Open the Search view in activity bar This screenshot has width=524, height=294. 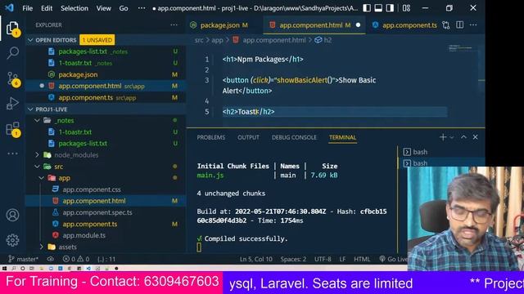click(13, 52)
